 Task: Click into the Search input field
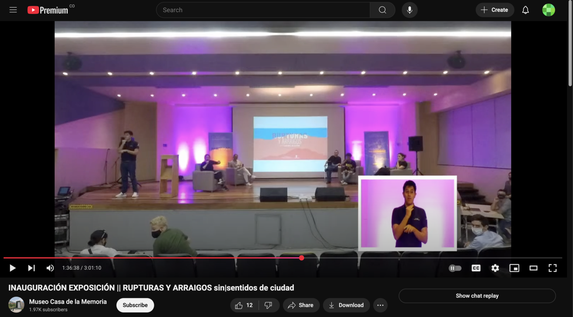point(262,10)
